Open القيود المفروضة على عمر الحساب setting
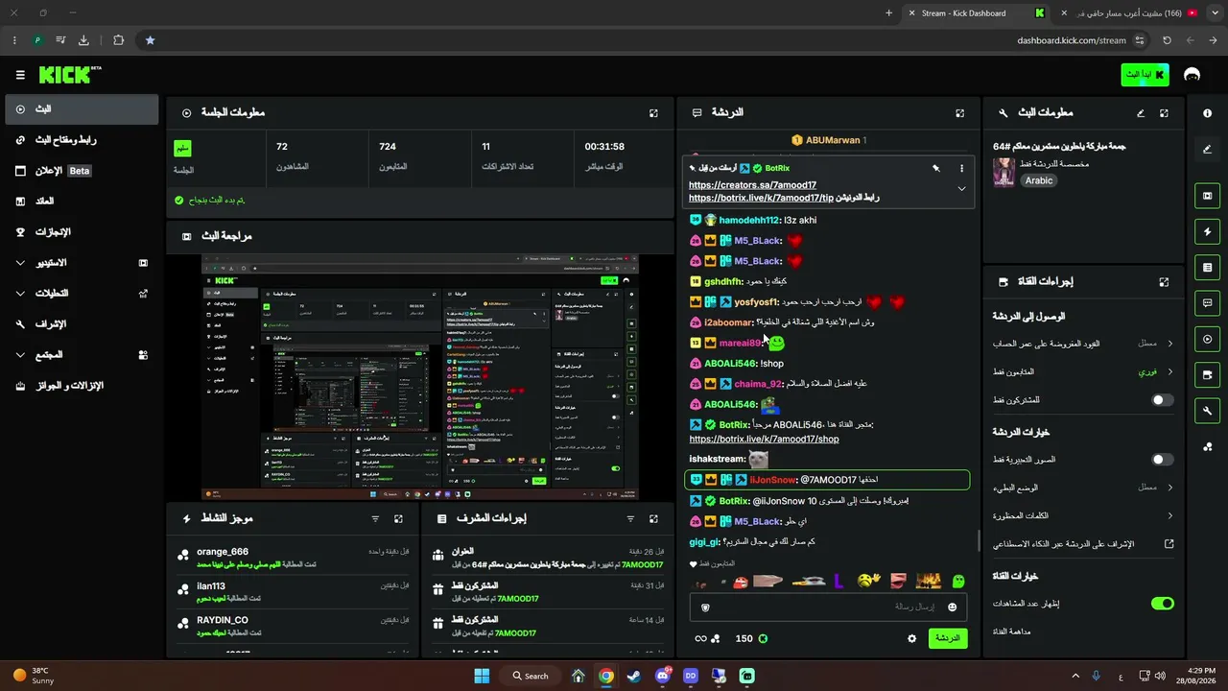 [1083, 344]
